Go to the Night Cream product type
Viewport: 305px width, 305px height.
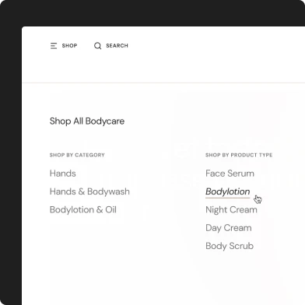(x=231, y=209)
